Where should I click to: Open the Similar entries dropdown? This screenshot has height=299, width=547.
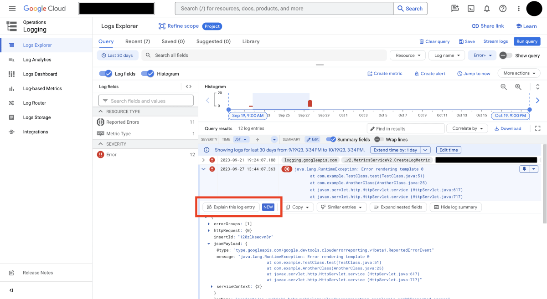[x=341, y=207]
